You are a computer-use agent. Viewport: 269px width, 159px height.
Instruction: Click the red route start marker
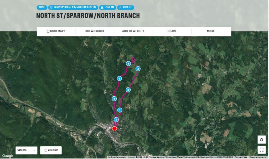tap(114, 129)
